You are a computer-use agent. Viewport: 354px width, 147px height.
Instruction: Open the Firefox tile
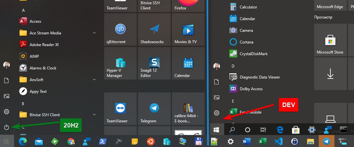pos(188,6)
